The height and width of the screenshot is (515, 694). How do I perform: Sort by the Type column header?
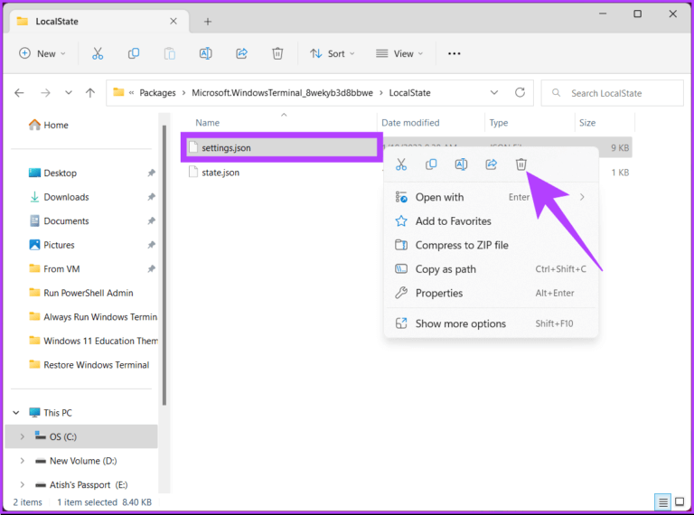(x=499, y=123)
